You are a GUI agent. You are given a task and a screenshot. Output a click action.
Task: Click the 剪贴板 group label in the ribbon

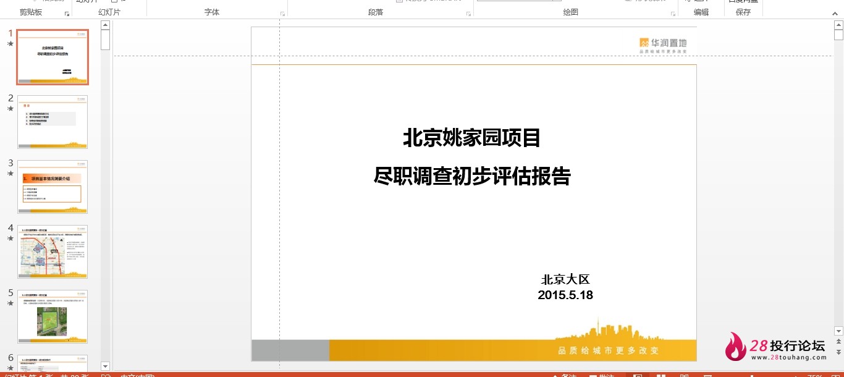pos(31,12)
